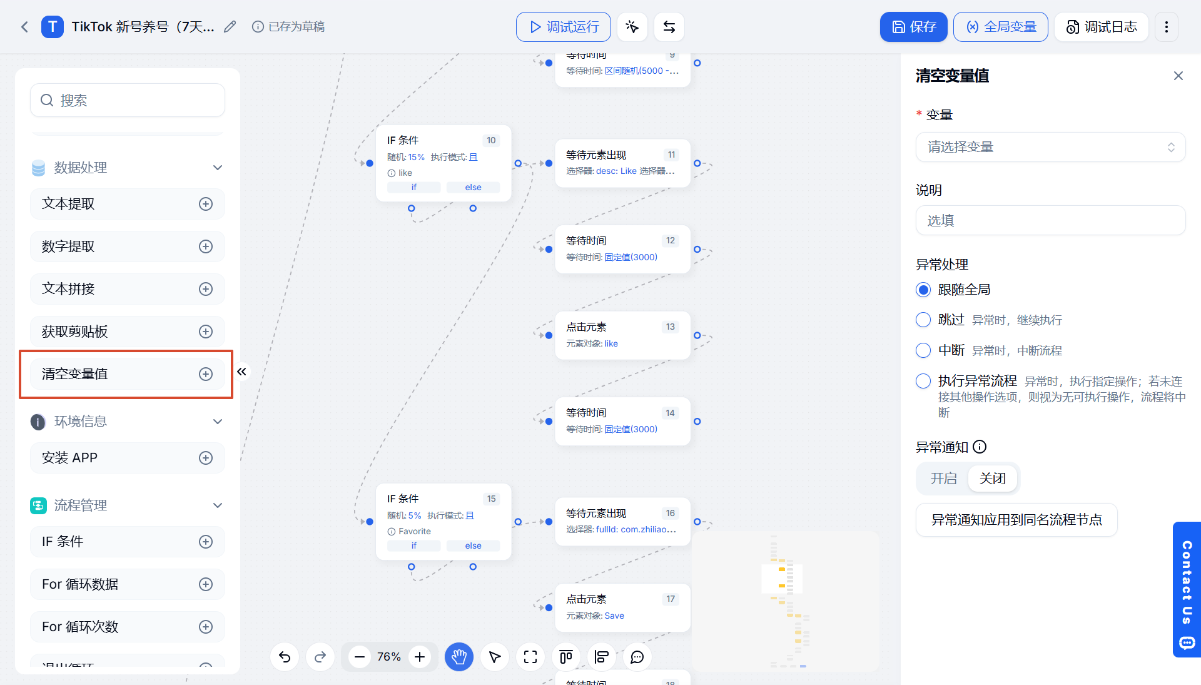The width and height of the screenshot is (1201, 685).
Task: Click the vertical align layout icon
Action: 566,657
